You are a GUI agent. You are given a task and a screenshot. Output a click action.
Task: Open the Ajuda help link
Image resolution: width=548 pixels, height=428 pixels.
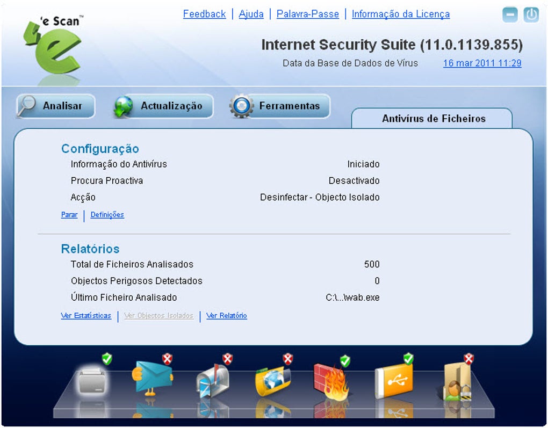tap(251, 14)
